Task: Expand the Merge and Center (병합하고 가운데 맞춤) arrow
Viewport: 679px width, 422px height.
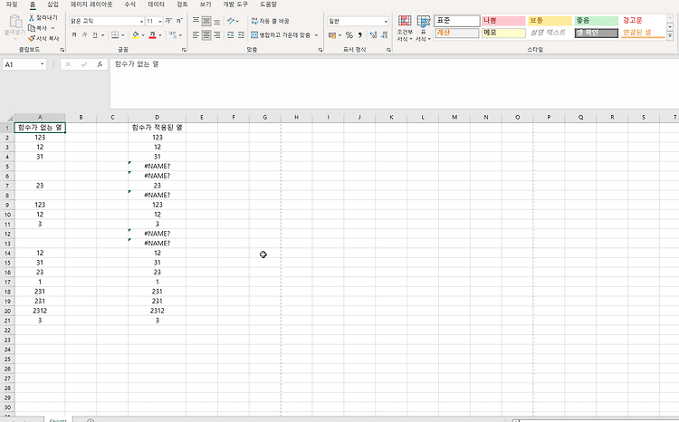Action: pos(316,35)
